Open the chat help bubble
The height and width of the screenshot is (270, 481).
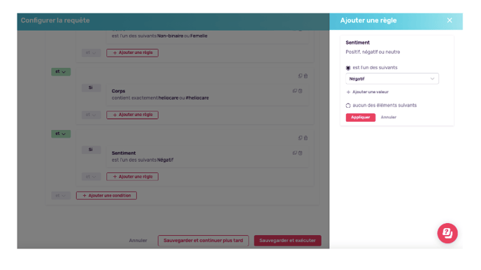tap(447, 233)
